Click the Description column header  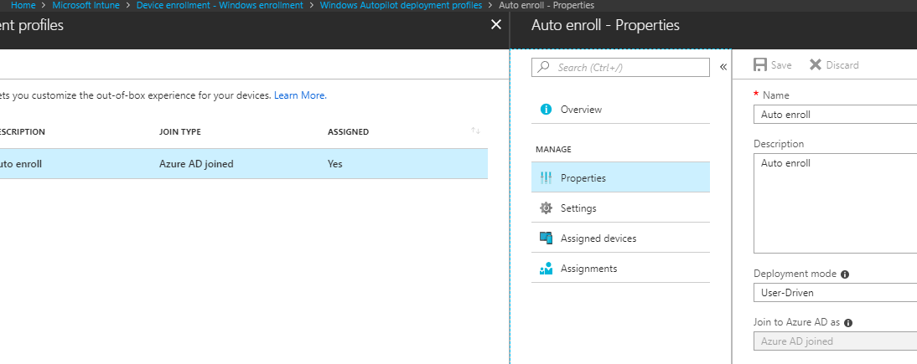pos(23,132)
